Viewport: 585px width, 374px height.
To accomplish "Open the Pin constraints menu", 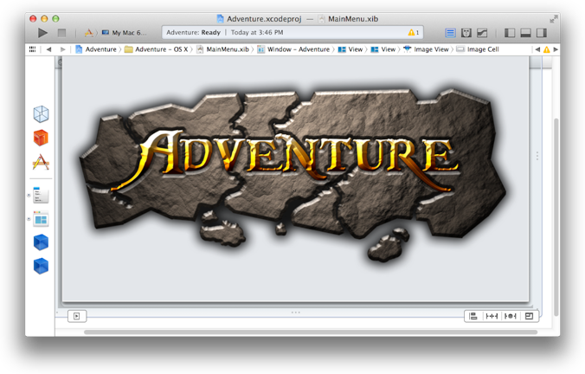I will pyautogui.click(x=492, y=316).
